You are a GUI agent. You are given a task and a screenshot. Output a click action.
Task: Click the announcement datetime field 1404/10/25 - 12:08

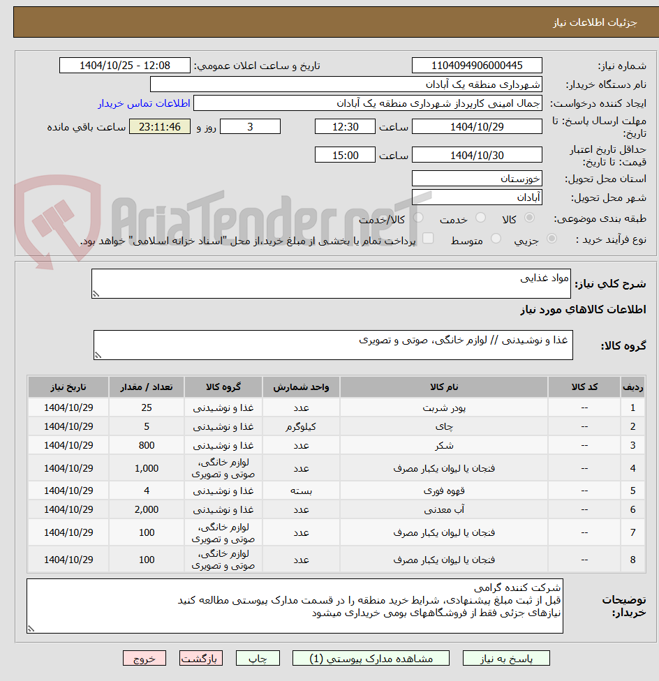[125, 66]
